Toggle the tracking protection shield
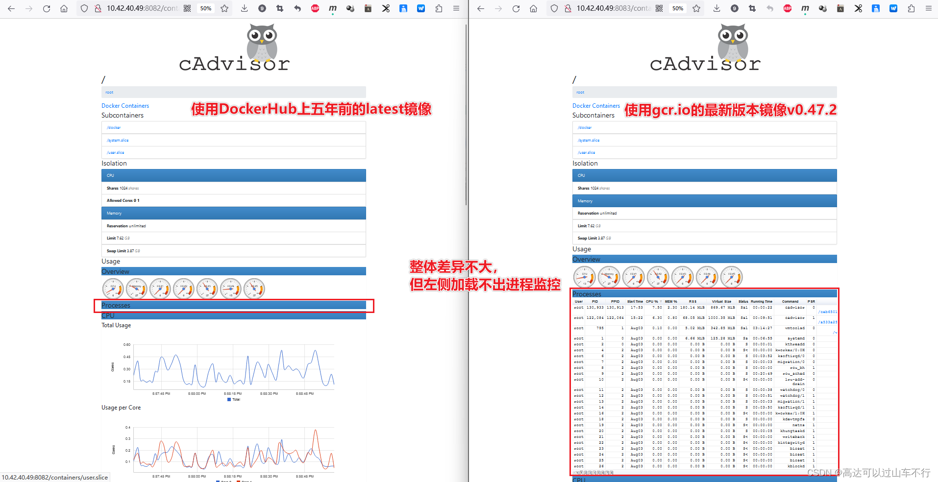 (84, 8)
